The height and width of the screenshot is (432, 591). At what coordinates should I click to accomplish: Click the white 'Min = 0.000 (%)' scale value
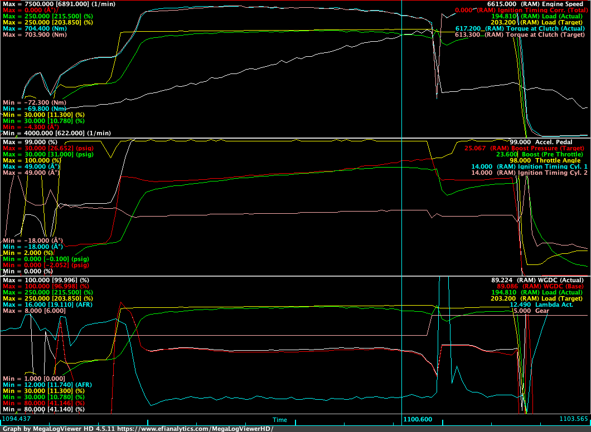27,271
